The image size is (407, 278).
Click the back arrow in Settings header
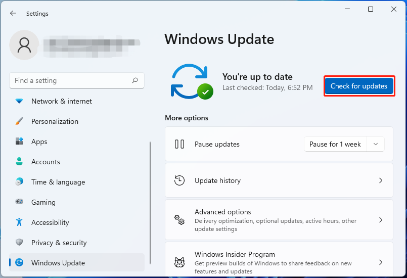[13, 14]
